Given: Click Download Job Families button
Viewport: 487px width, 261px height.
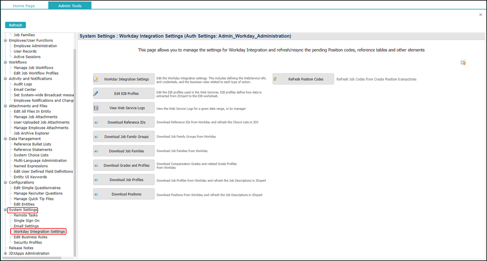Looking at the screenshot, I should pyautogui.click(x=124, y=151).
